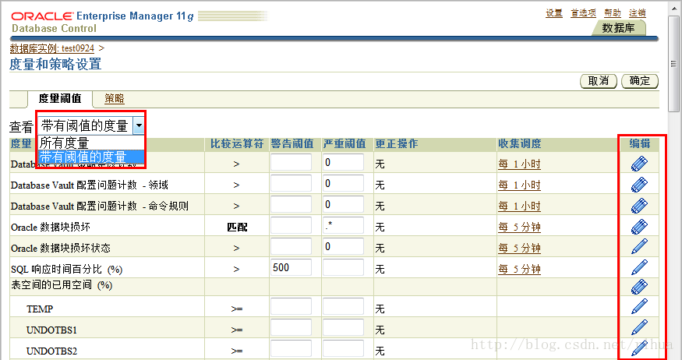The height and width of the screenshot is (360, 682).
Task: Open 每 1 小时 schedule for 领域 row
Action: pos(519,185)
